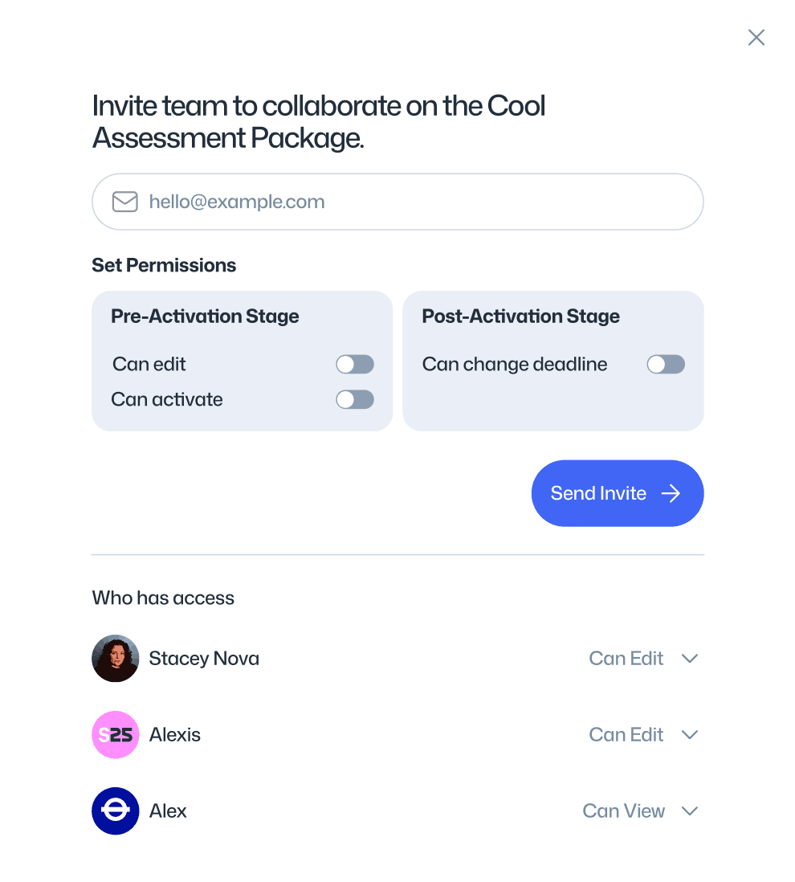Image resolution: width=795 pixels, height=882 pixels.
Task: Close the invite dialog with X icon
Action: click(756, 38)
